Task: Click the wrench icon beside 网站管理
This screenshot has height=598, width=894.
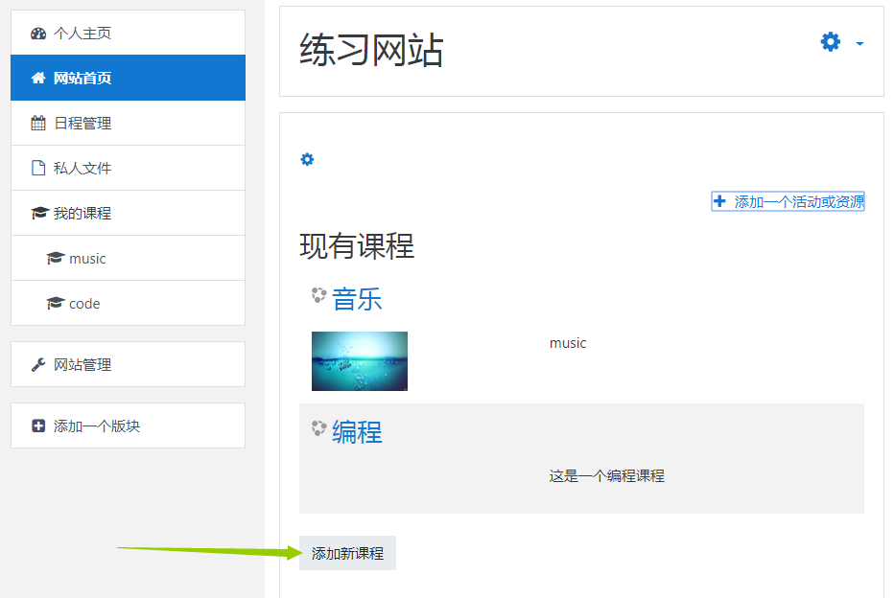Action: 38,365
